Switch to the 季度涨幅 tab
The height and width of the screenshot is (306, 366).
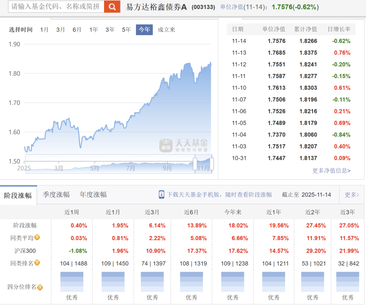pos(56,195)
